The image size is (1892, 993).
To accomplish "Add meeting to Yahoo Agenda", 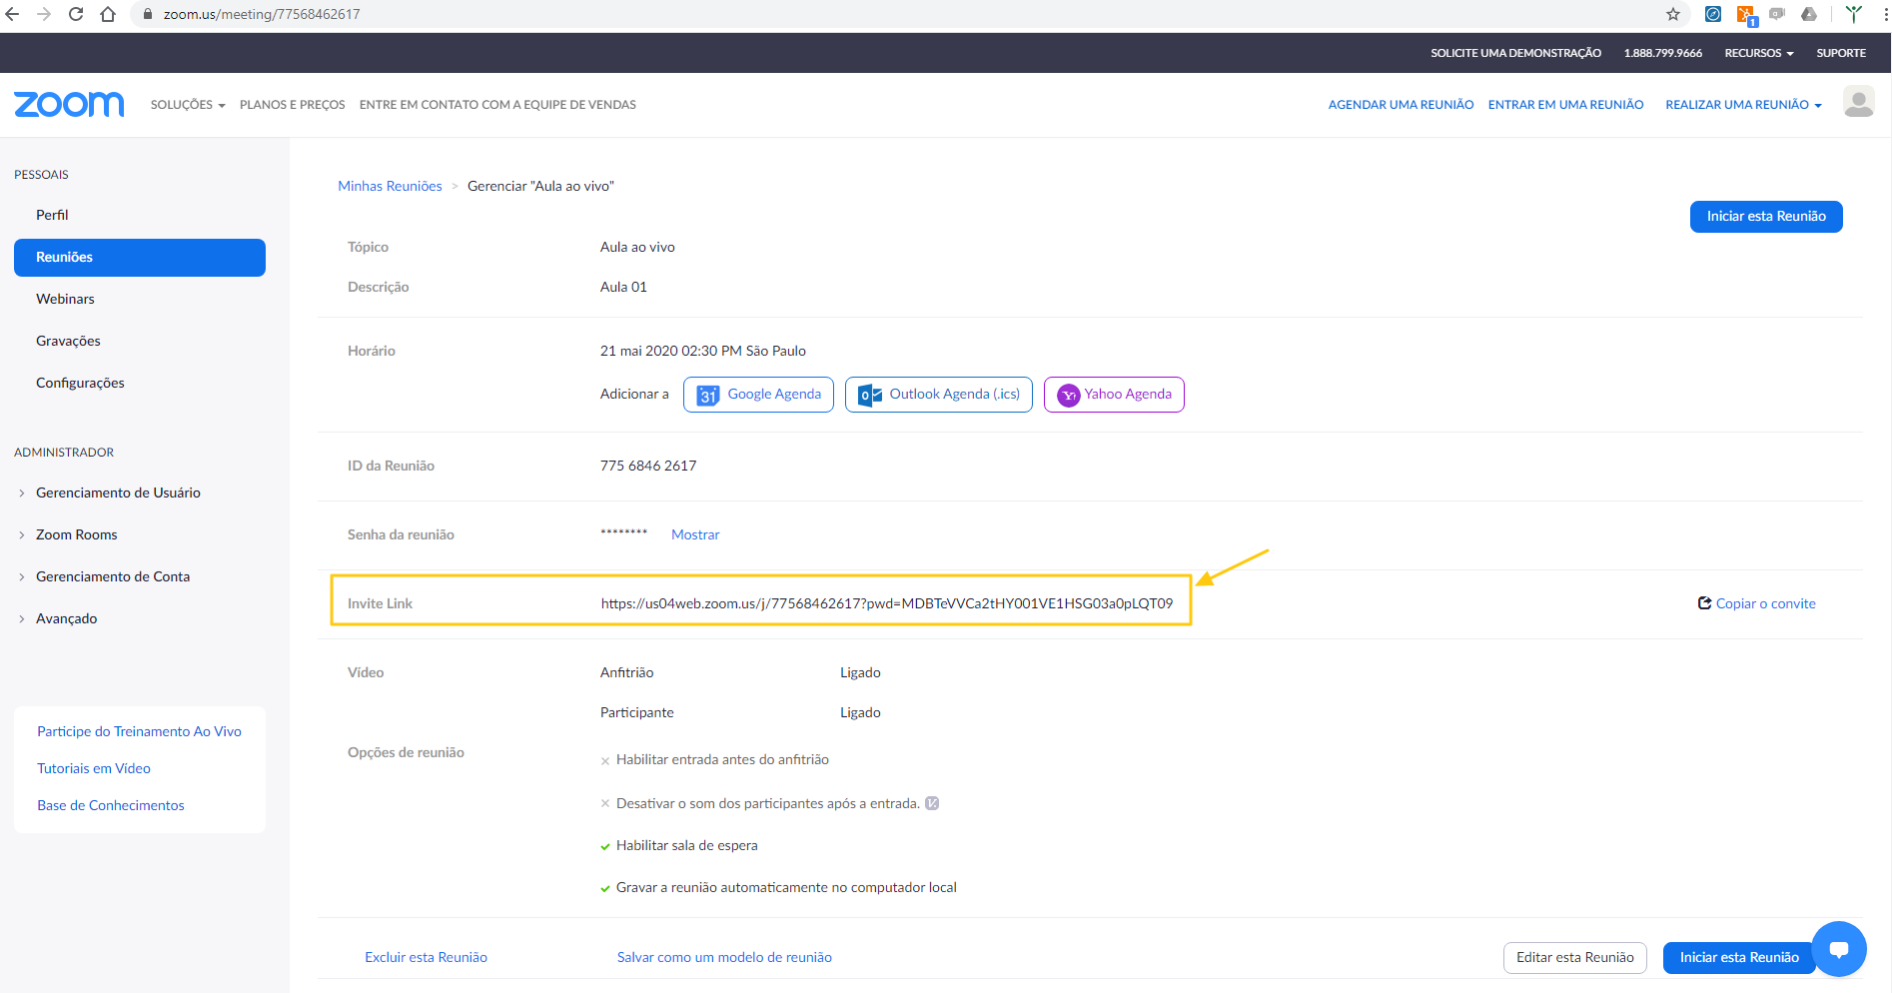I will [x=1114, y=395].
